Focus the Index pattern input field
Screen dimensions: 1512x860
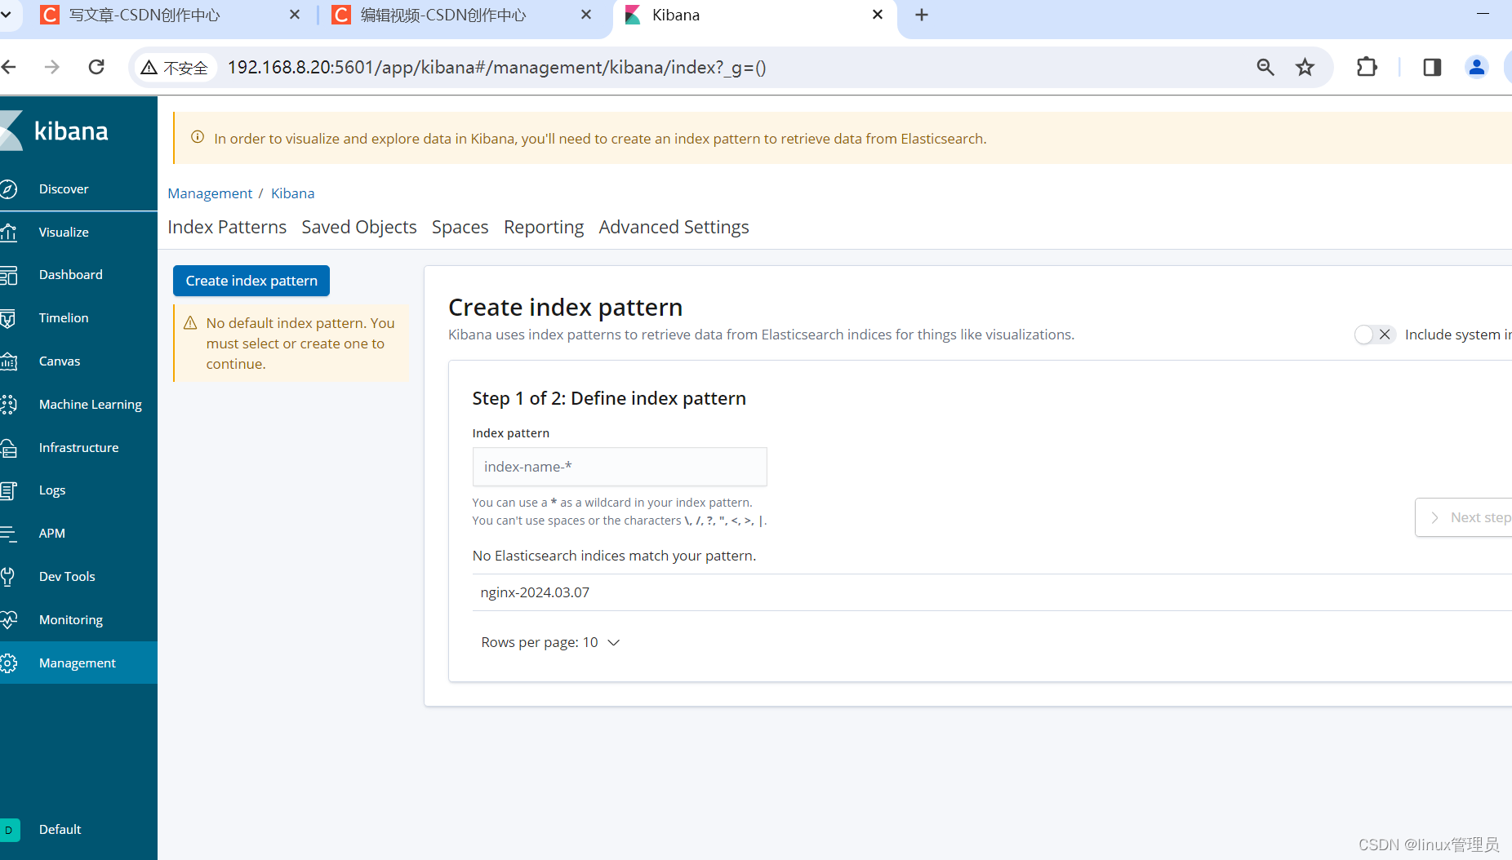(x=620, y=467)
